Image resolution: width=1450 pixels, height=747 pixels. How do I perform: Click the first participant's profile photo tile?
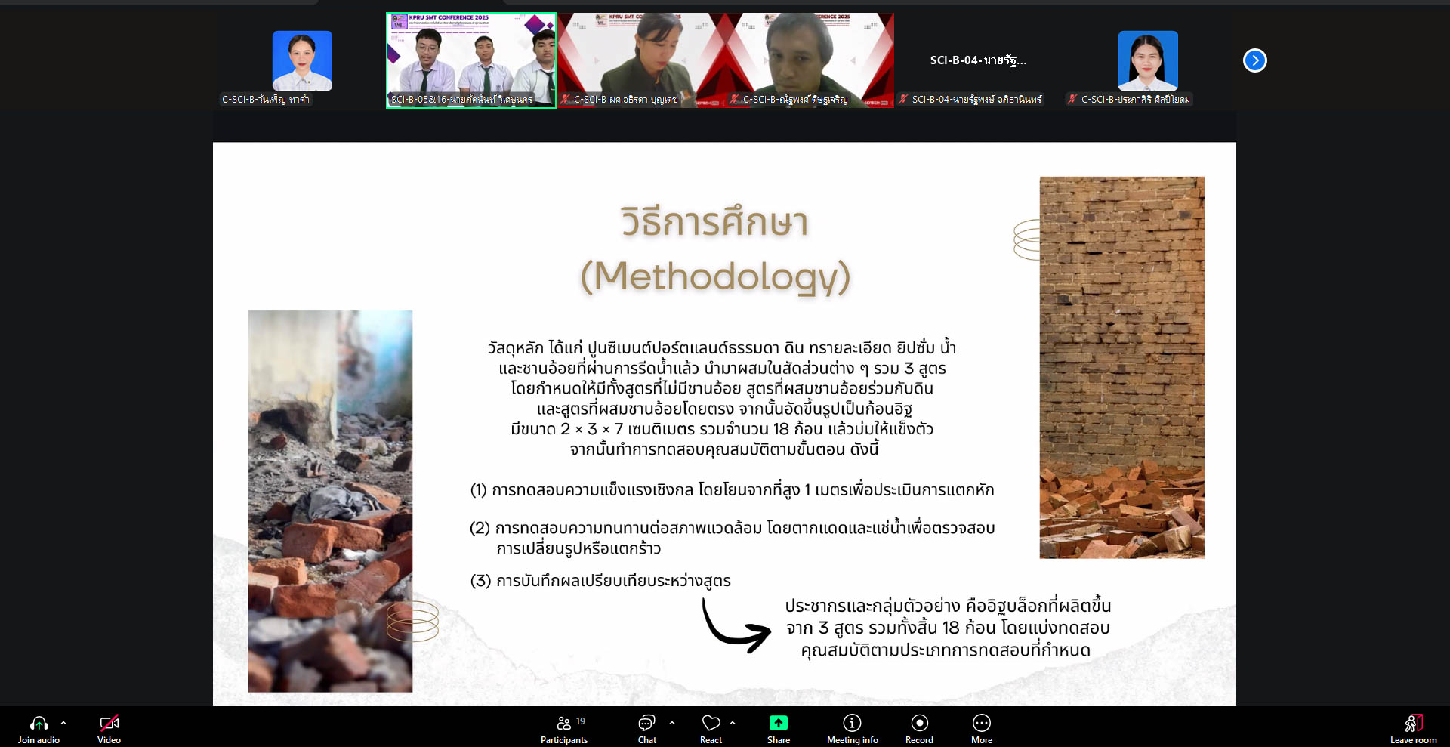point(302,60)
